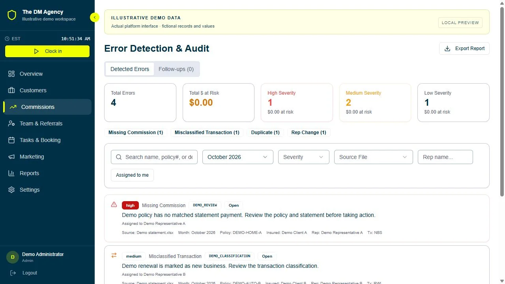Click the Overview grid icon
The width and height of the screenshot is (505, 284).
pos(11,74)
